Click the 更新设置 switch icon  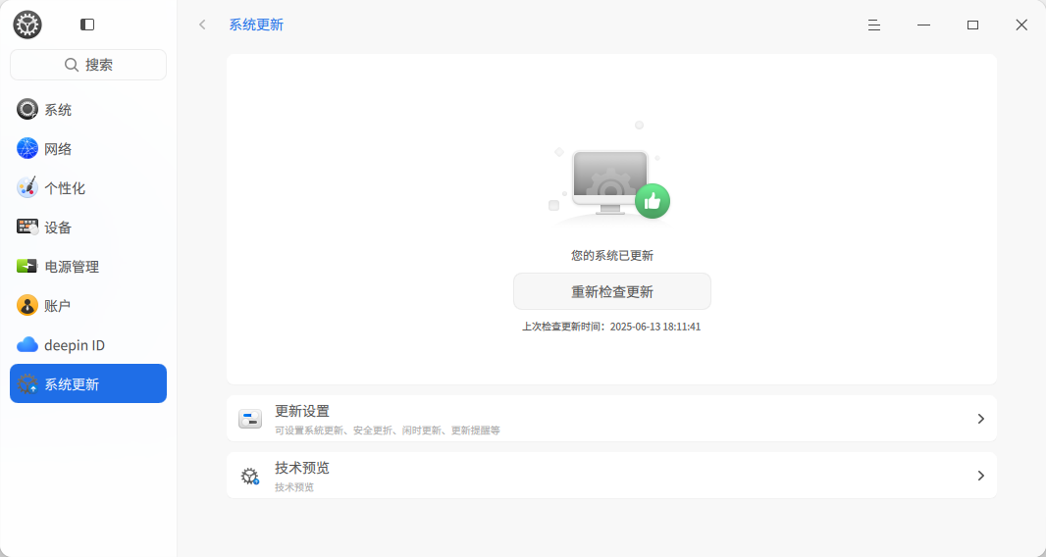pos(250,419)
